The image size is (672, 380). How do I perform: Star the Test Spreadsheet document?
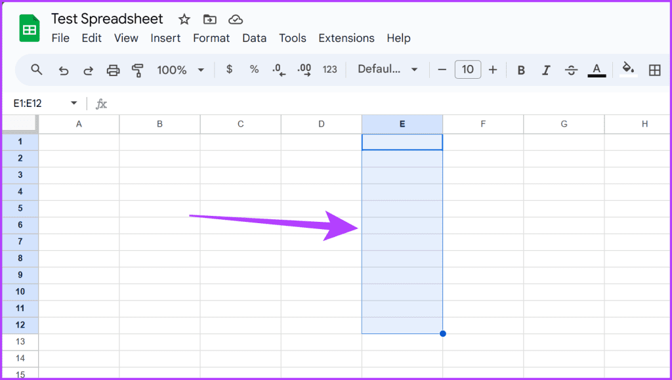tap(184, 20)
